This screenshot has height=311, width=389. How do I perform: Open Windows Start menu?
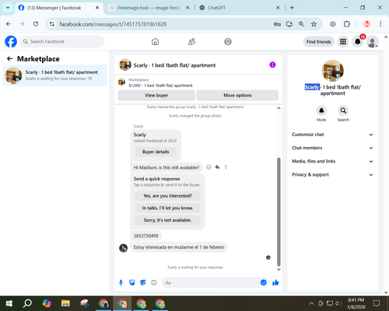[x=9, y=303]
